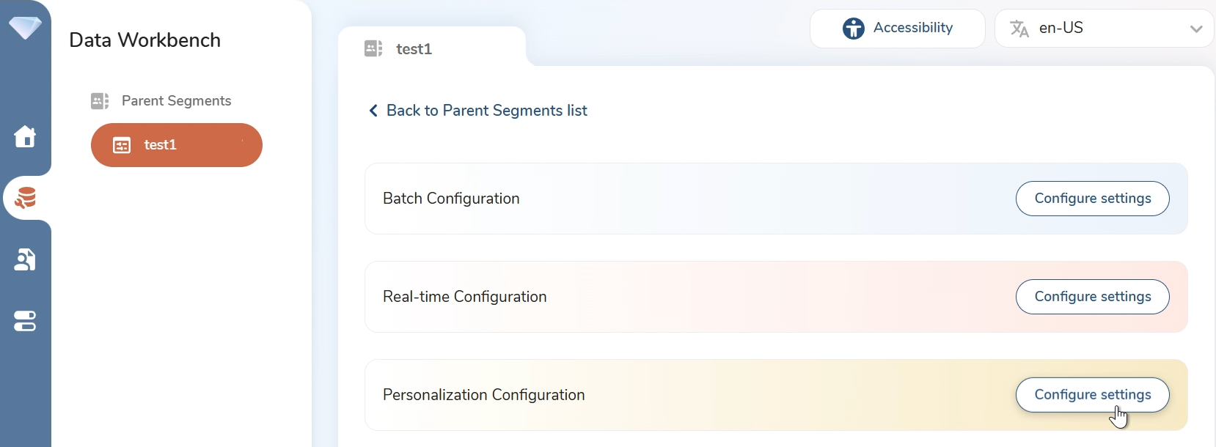The height and width of the screenshot is (447, 1216).
Task: Click the Parent Segments navigation icon
Action: coord(100,101)
